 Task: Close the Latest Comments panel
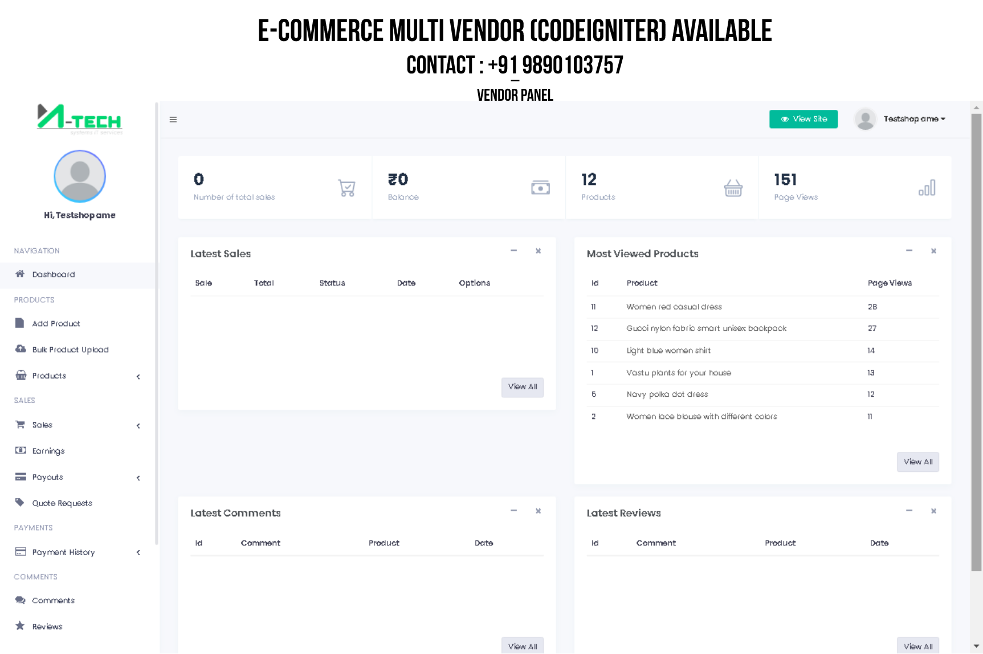pyautogui.click(x=538, y=511)
